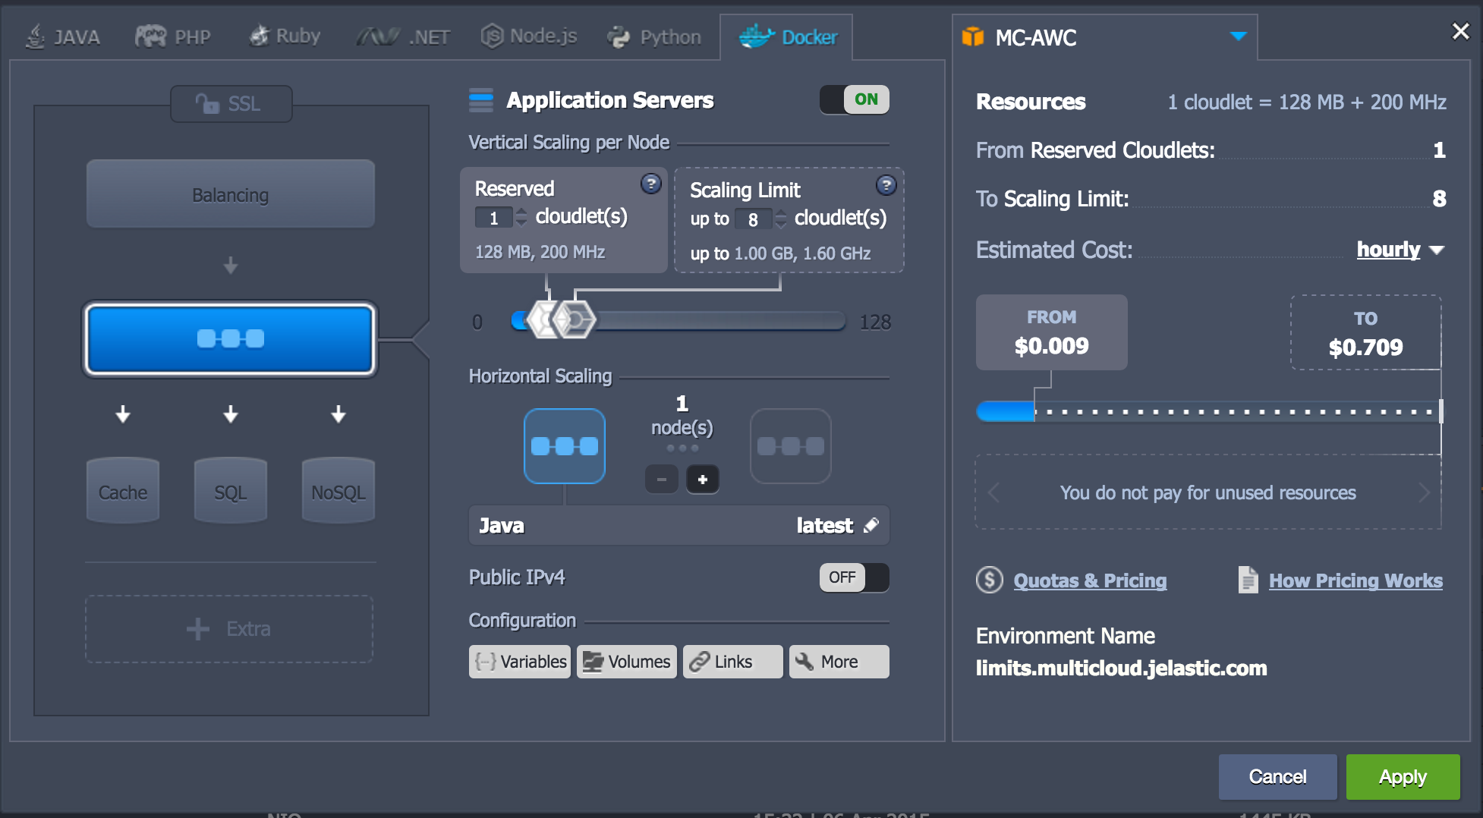
Task: Toggle the SSL option
Action: coord(231,104)
